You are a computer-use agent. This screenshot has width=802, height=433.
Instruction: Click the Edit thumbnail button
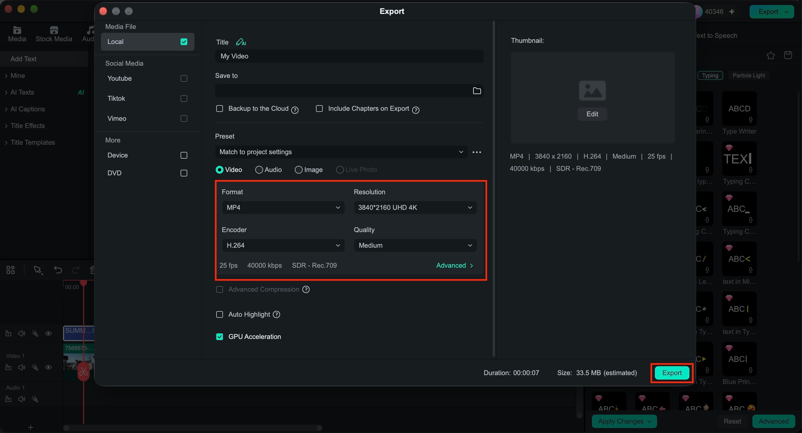pos(592,114)
